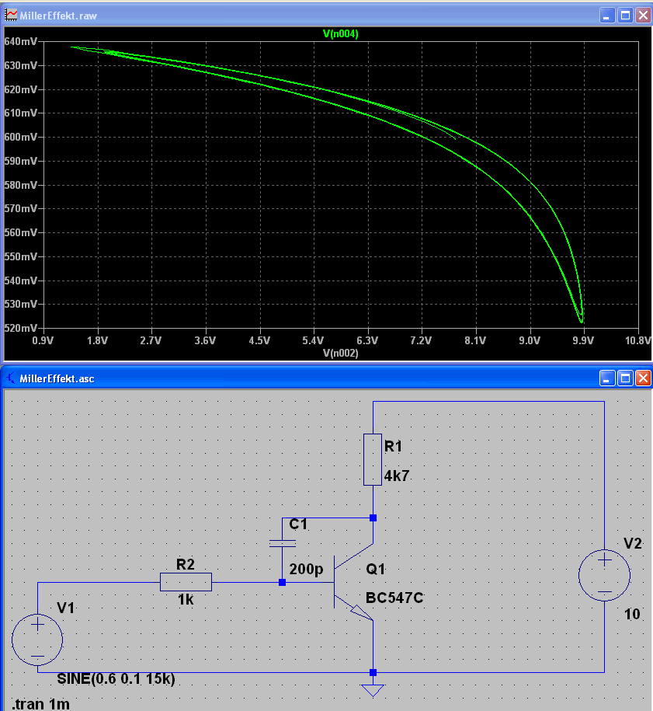This screenshot has height=711, width=653.
Task: Click the .tran 1m simulation directive
Action: pyautogui.click(x=41, y=704)
